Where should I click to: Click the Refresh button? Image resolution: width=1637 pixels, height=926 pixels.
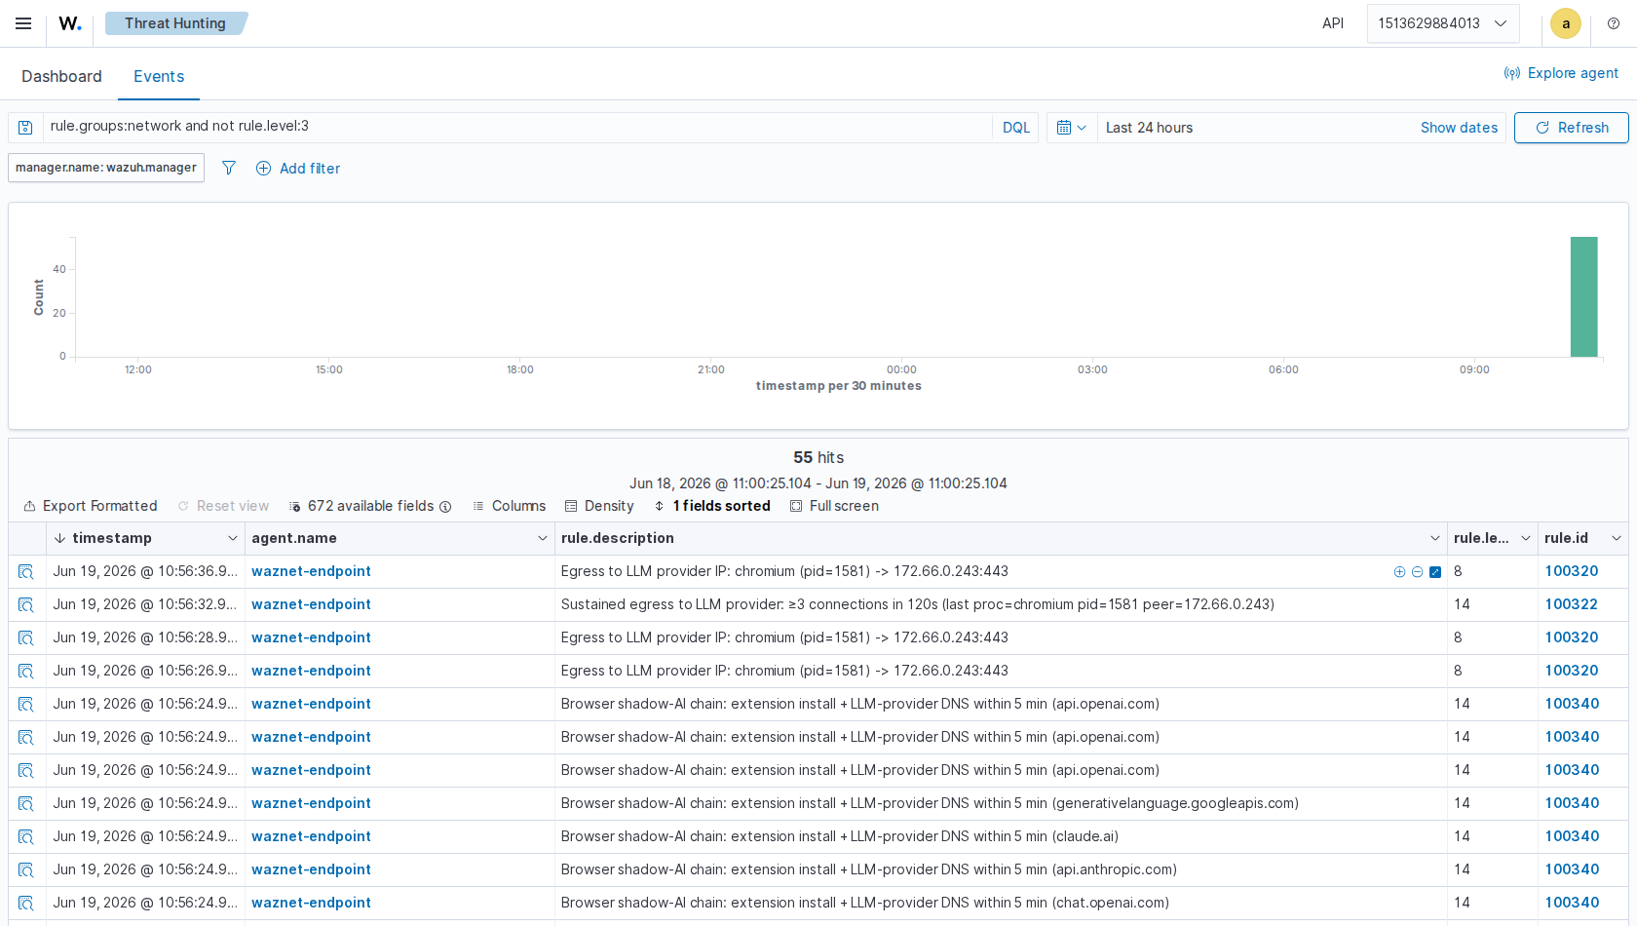click(x=1571, y=128)
